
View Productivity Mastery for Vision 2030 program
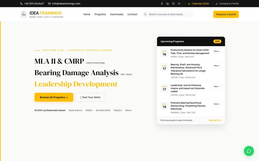pyautogui.click(x=217, y=51)
